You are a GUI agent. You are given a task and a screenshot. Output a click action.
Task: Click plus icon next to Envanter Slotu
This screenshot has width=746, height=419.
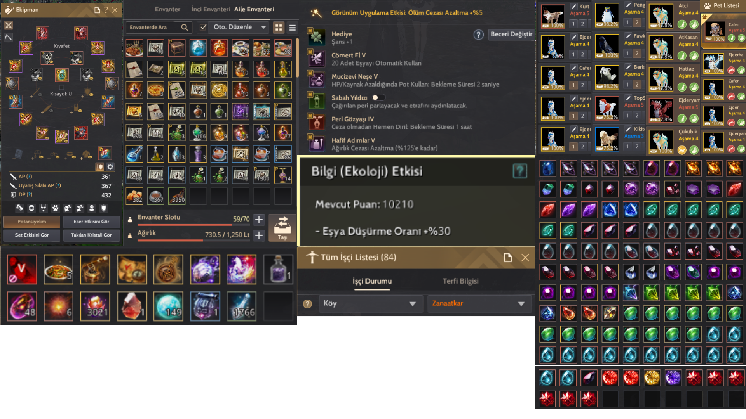click(259, 220)
